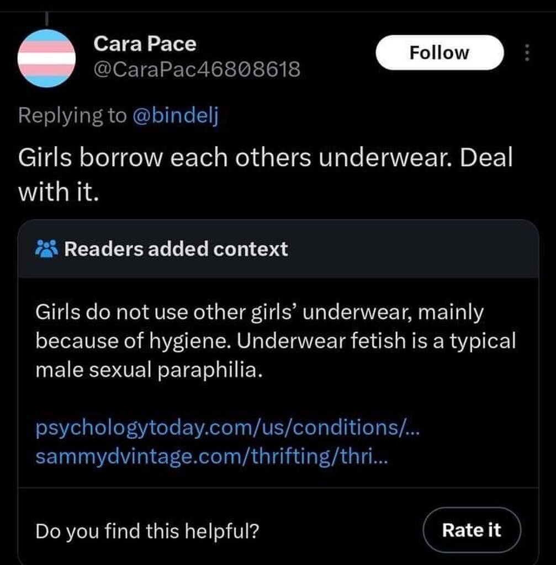Click the "Do you find this helpful?" prompt
This screenshot has width=556, height=565.
[x=147, y=530]
